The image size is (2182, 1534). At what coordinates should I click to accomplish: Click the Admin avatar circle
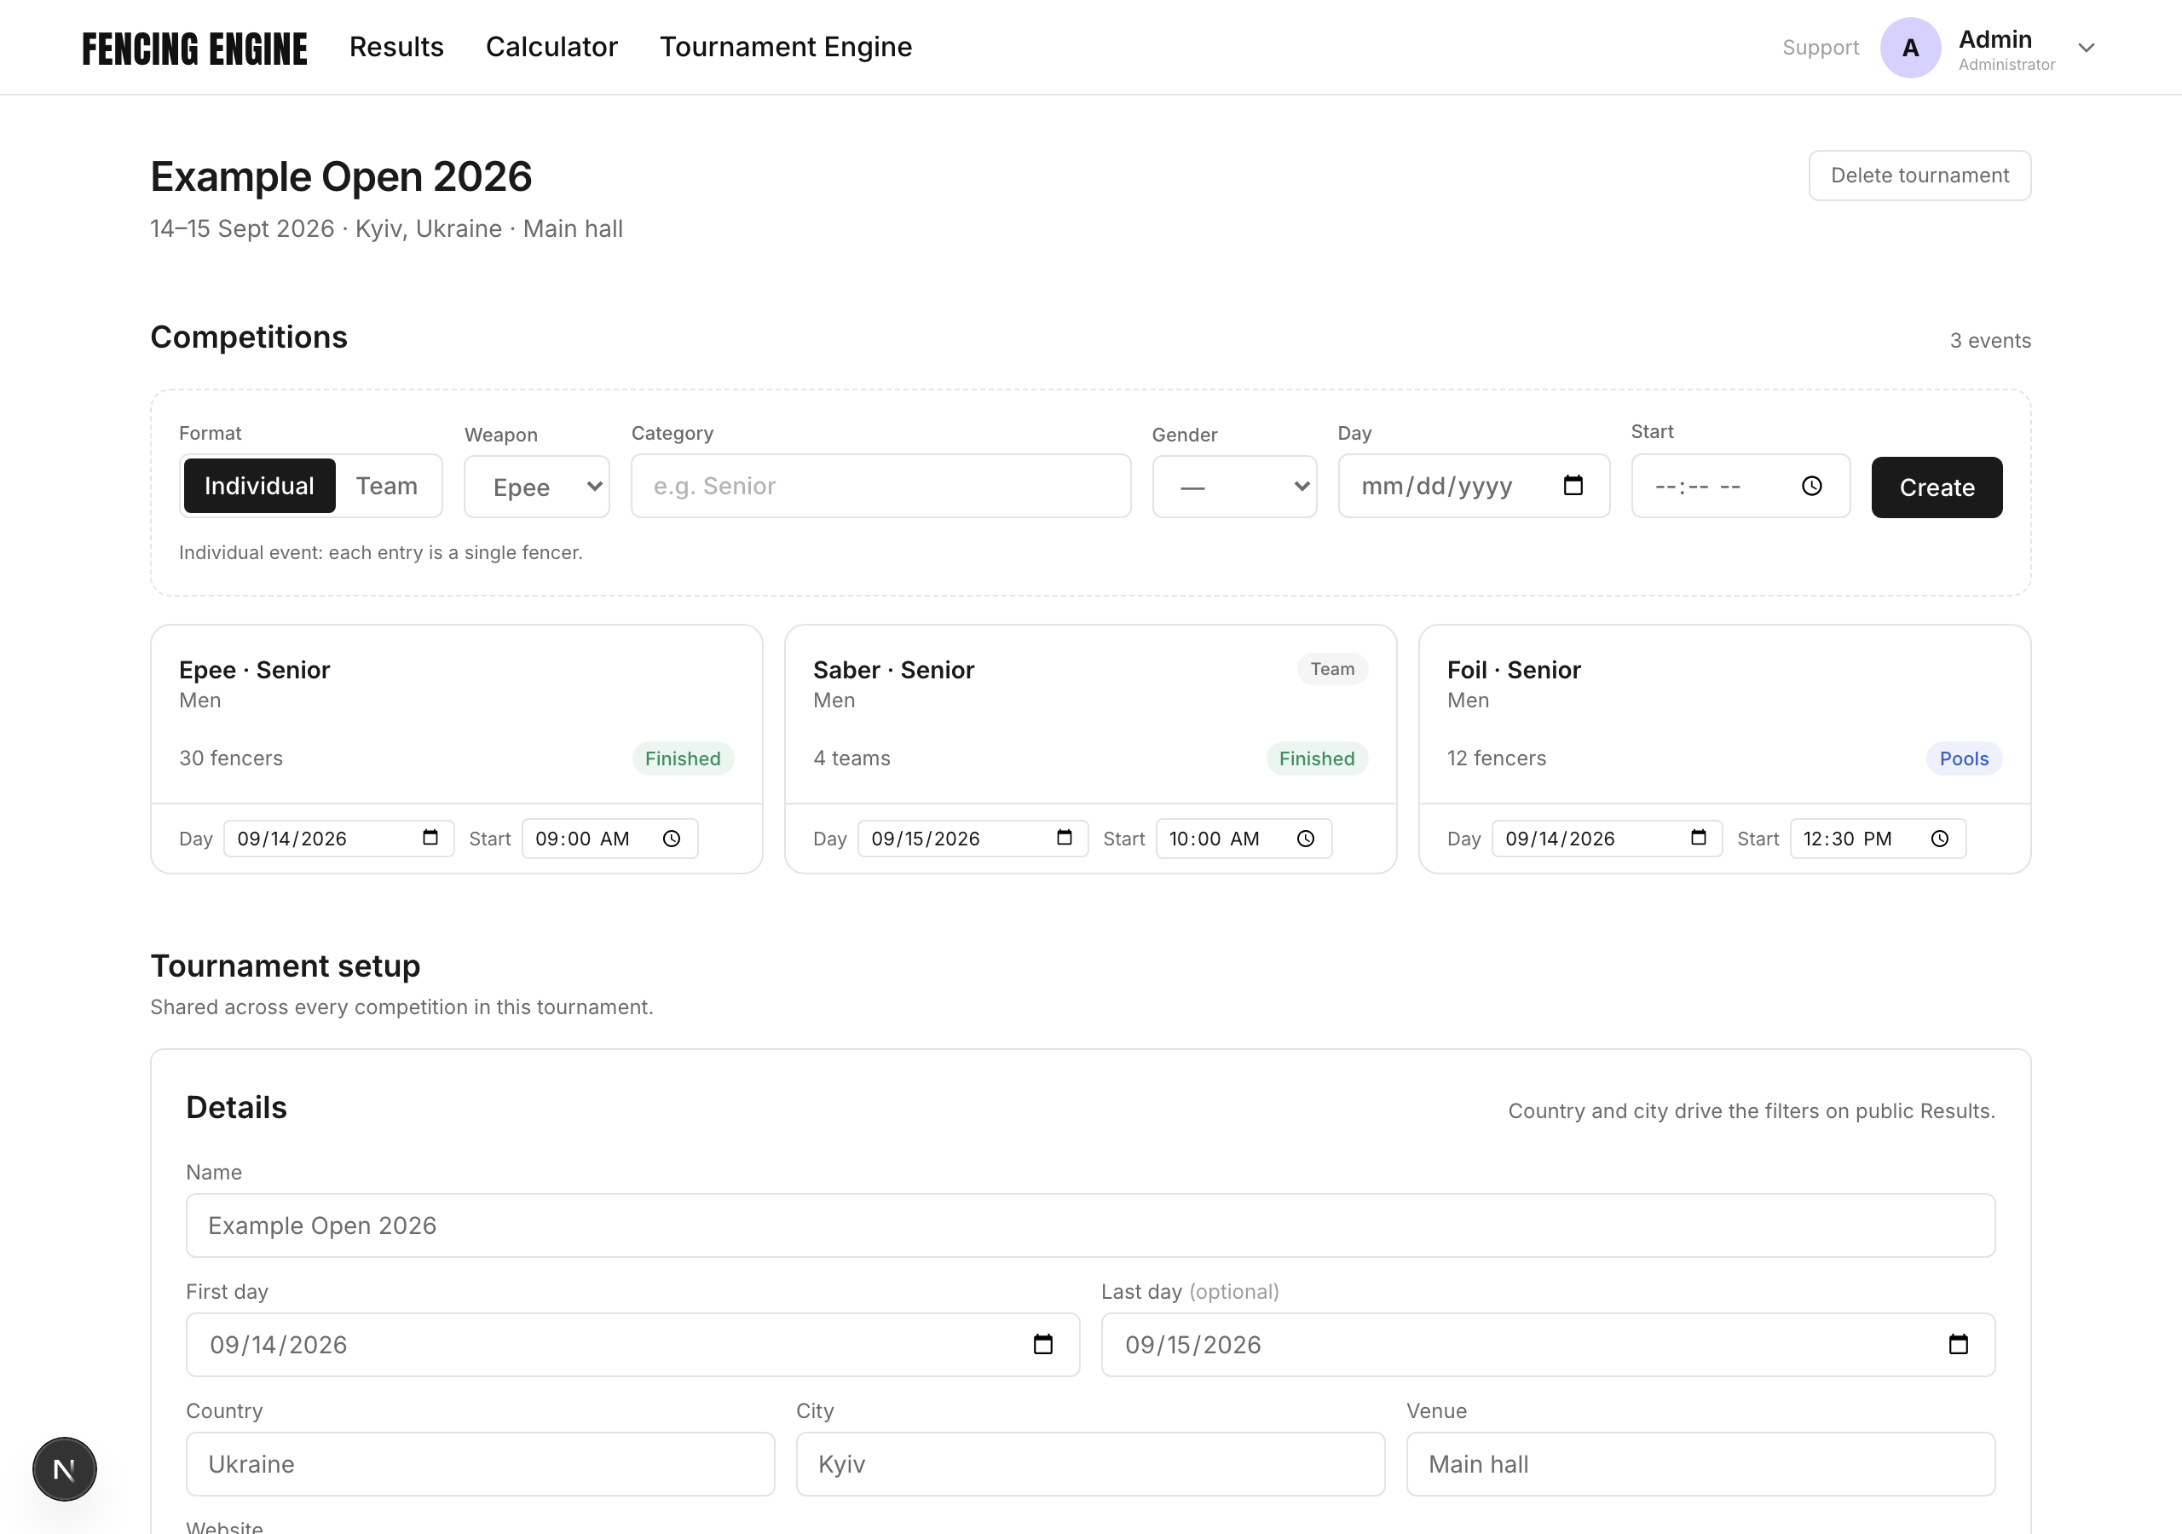[1910, 48]
